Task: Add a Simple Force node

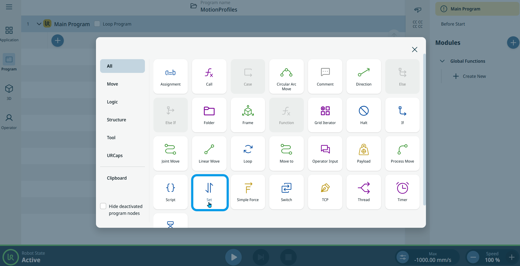Action: [x=248, y=192]
